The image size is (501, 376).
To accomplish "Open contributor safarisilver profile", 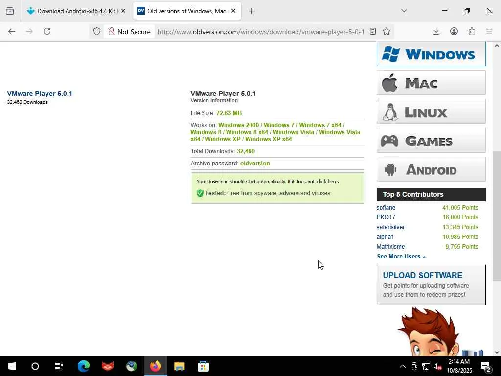I will tap(390, 227).
